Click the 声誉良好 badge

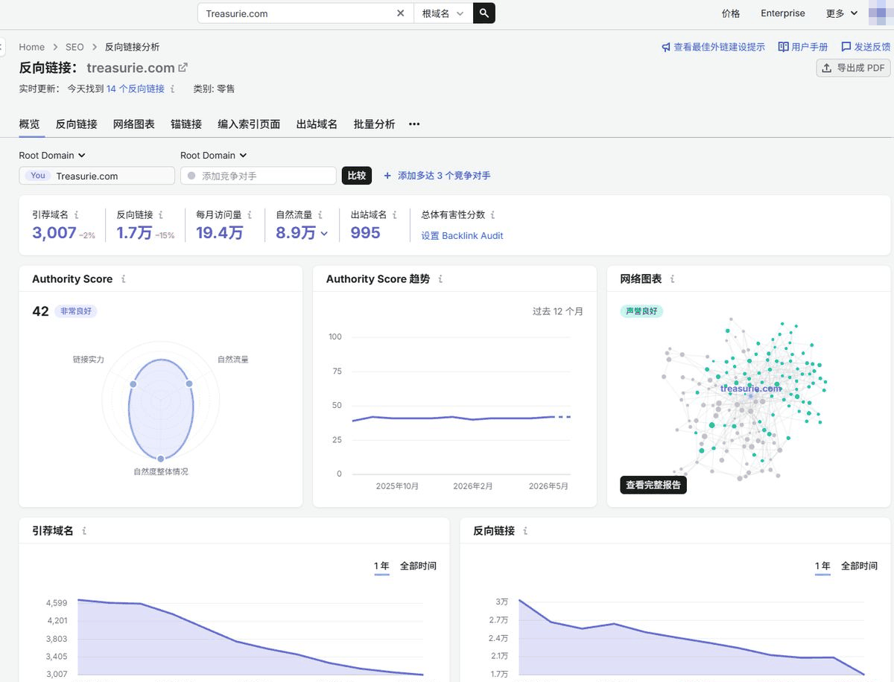pyautogui.click(x=641, y=311)
